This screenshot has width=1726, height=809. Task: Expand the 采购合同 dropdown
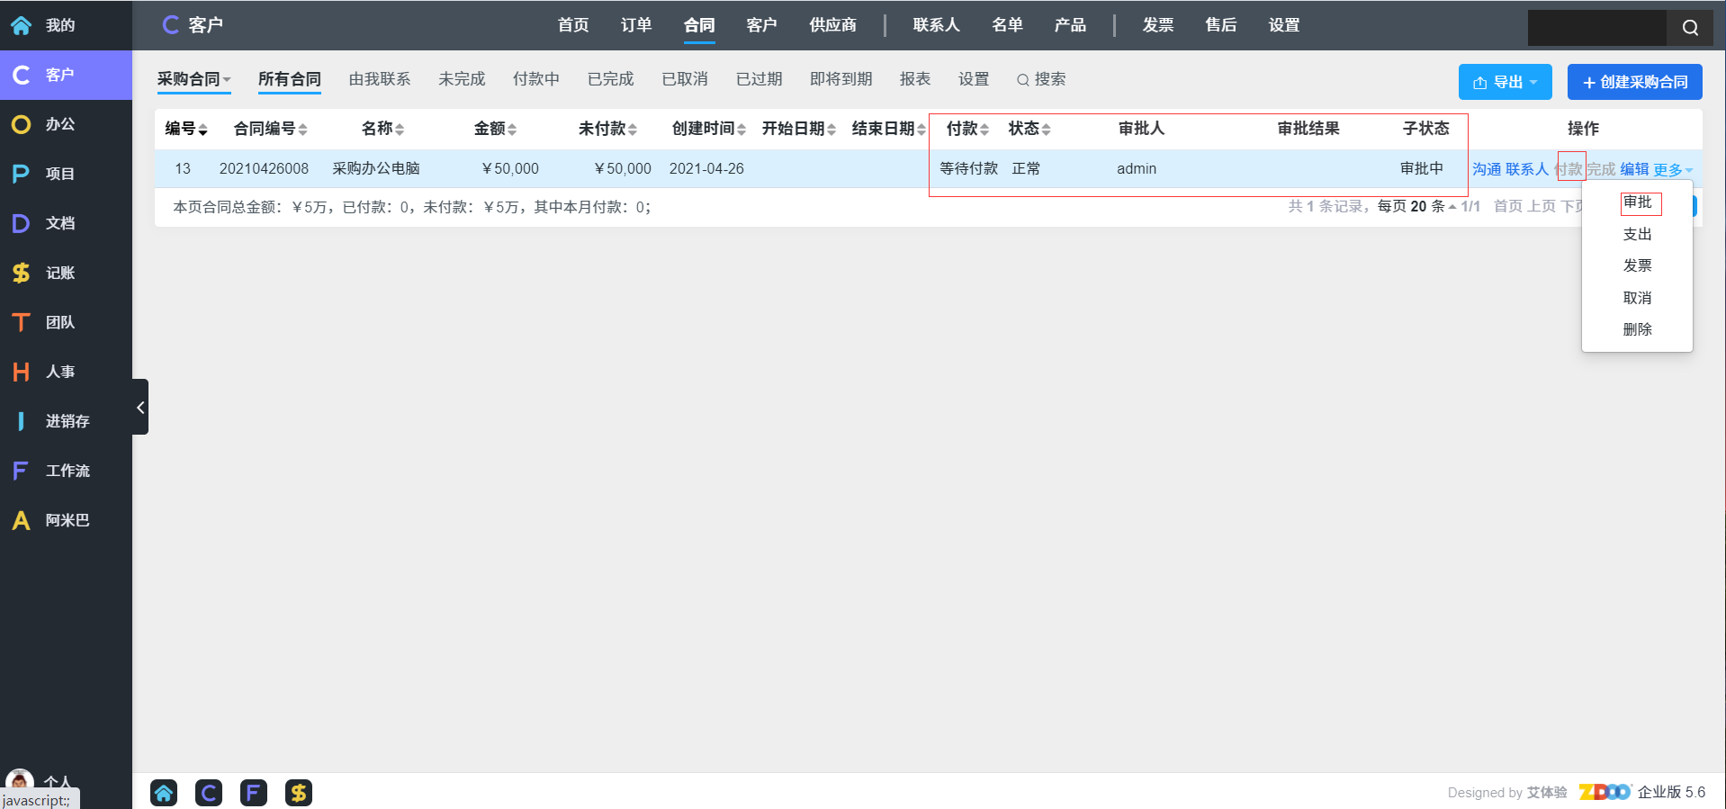click(193, 79)
